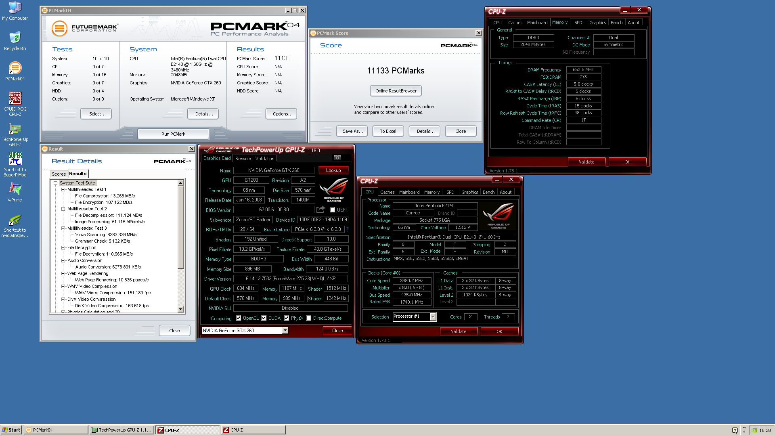Open GPU selection dropdown in GPU-Z
The height and width of the screenshot is (436, 775).
285,331
